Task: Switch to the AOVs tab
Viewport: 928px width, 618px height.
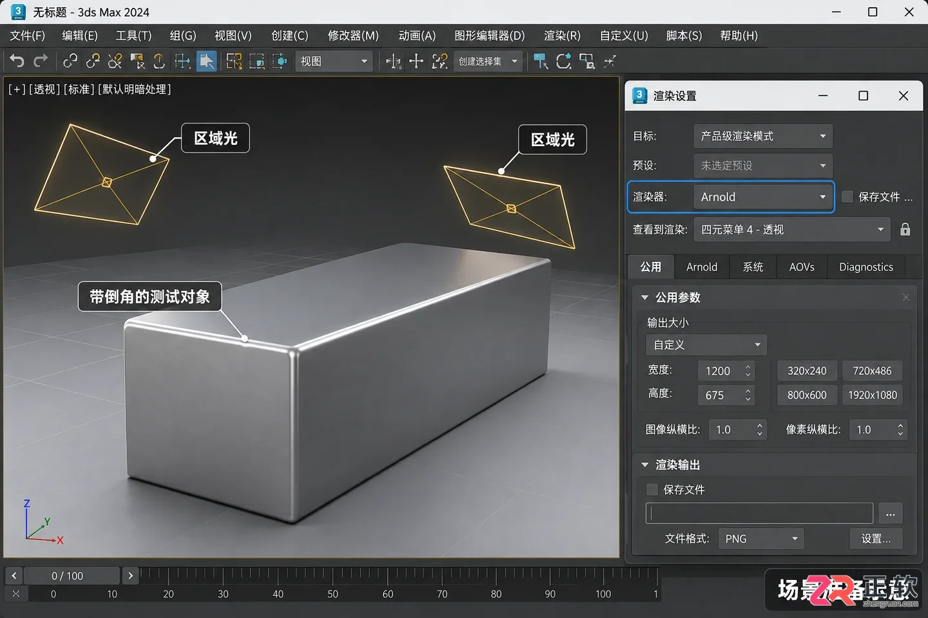Action: coord(802,267)
